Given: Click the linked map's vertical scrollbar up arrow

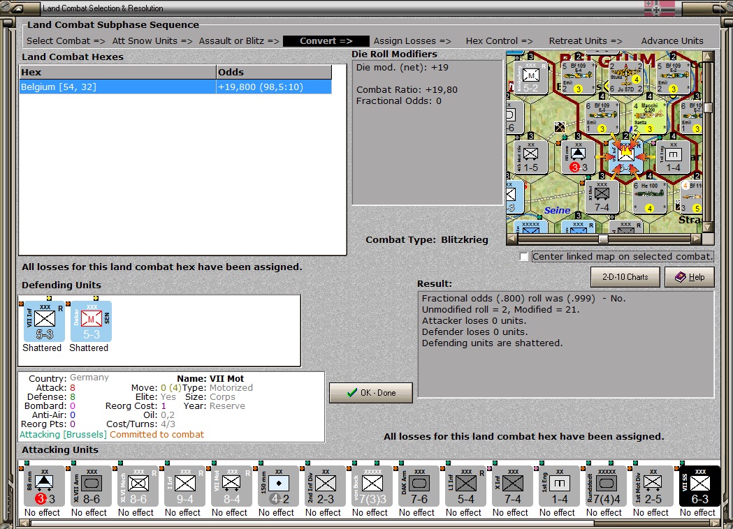Looking at the screenshot, I should (x=709, y=57).
